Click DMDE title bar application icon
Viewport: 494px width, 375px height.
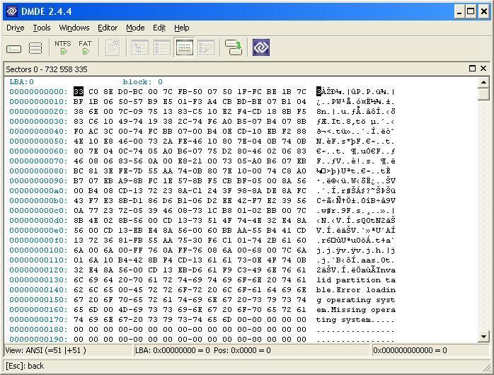tap(12, 11)
